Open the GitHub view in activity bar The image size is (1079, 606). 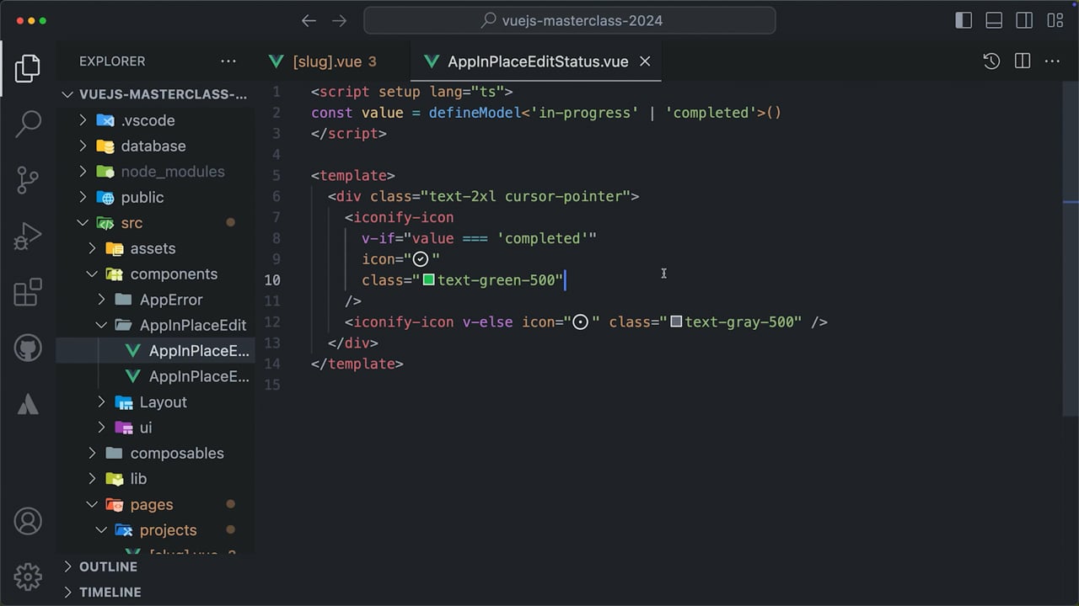[28, 348]
